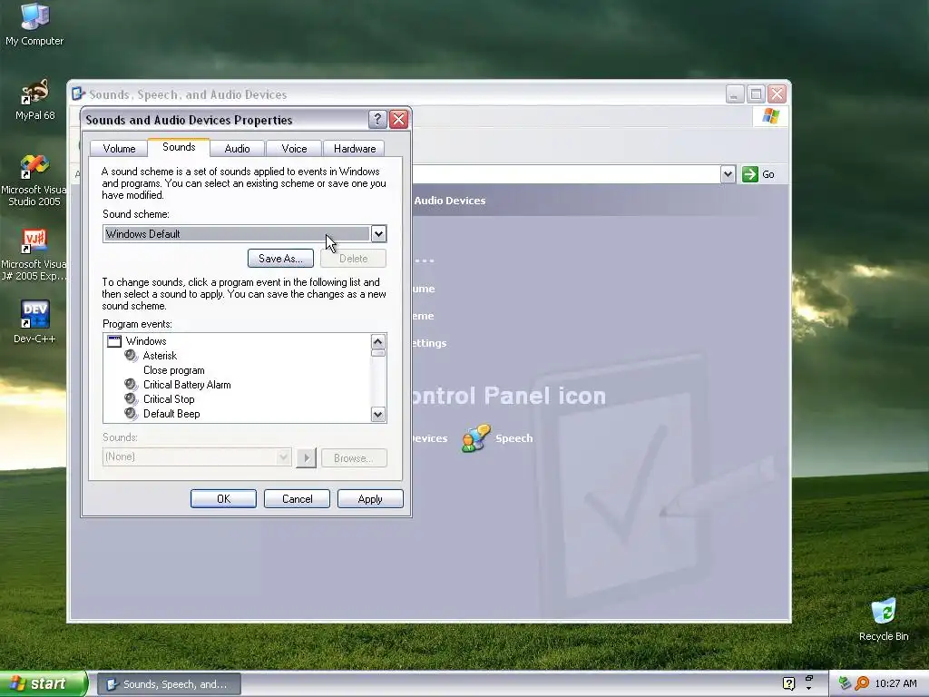Select the Asterisk program event
The image size is (929, 697).
[x=160, y=356]
